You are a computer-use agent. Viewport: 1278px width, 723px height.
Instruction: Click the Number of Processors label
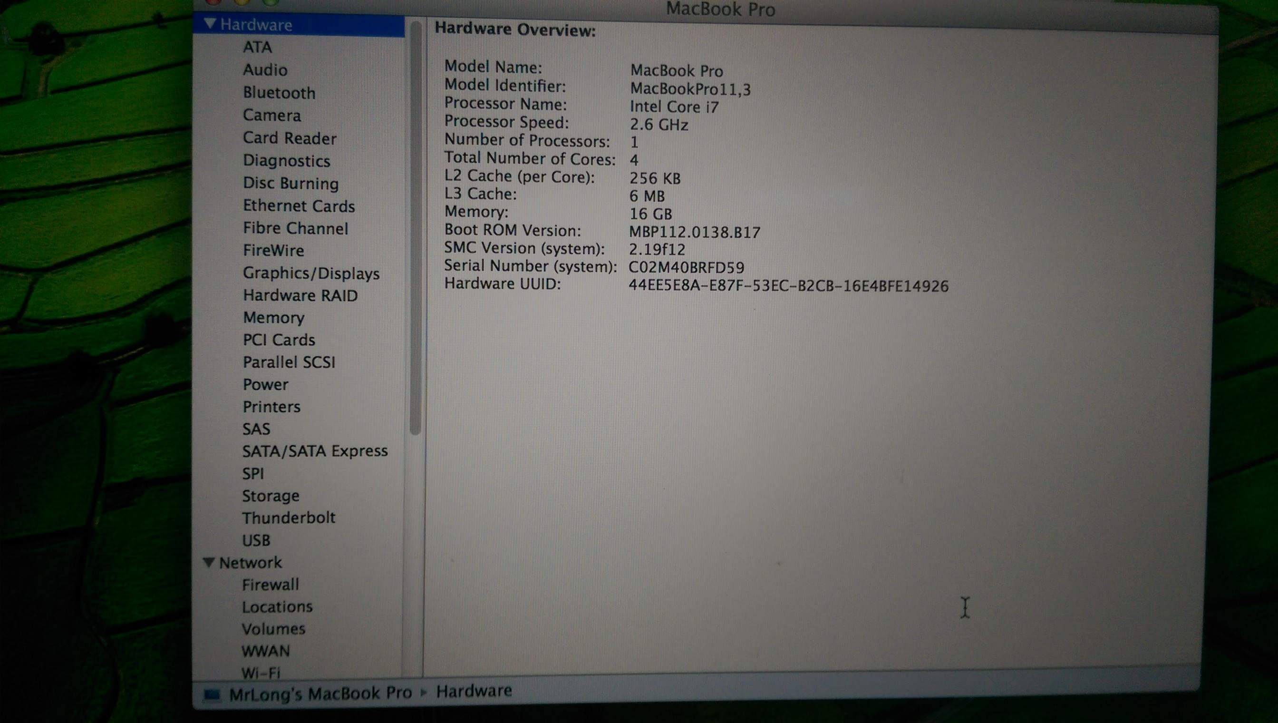(527, 140)
